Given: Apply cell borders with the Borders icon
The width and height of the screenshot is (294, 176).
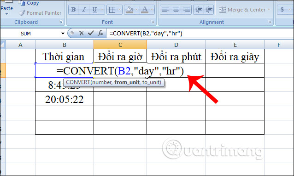Looking at the screenshot, I should 112,10.
